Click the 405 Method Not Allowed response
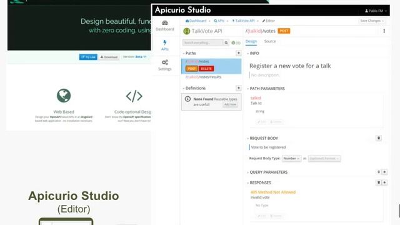This screenshot has height=225, width=400. [273, 192]
